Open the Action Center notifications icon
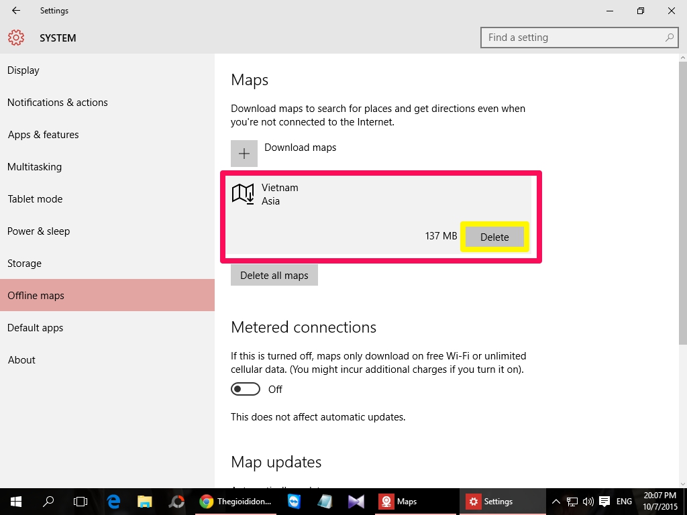The image size is (687, 515). tap(604, 502)
